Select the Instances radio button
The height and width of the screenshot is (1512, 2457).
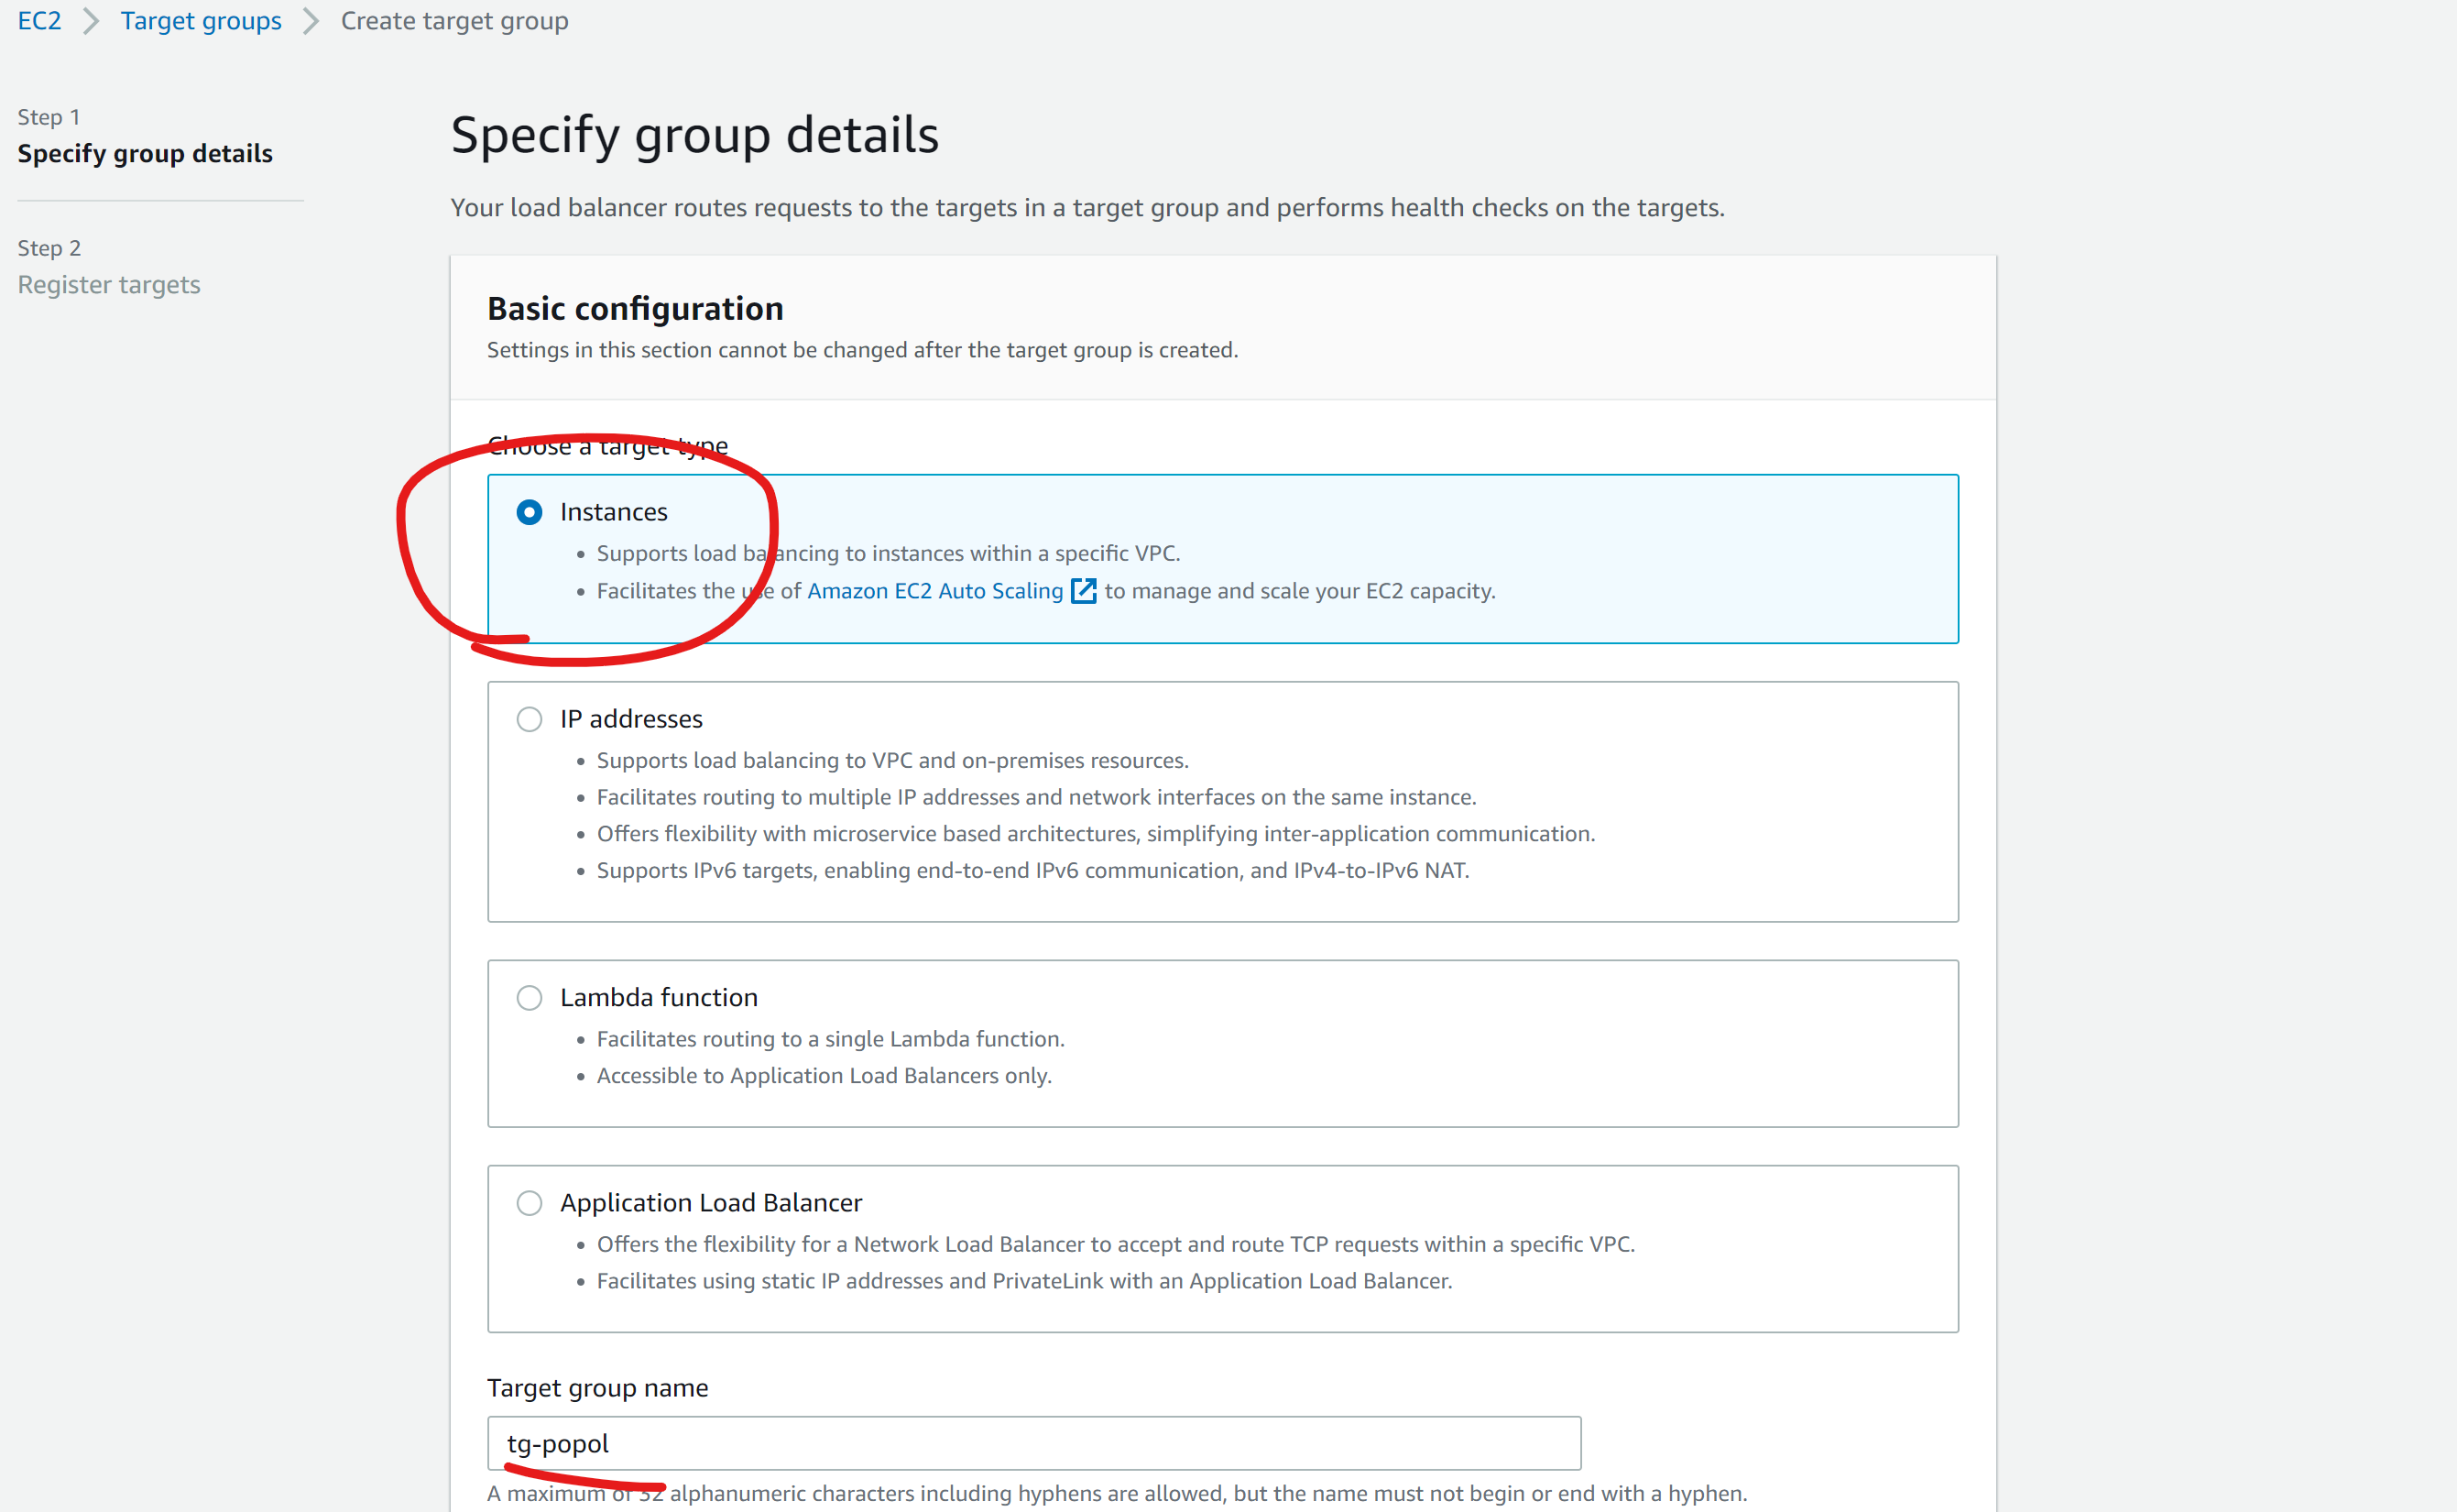(x=530, y=512)
